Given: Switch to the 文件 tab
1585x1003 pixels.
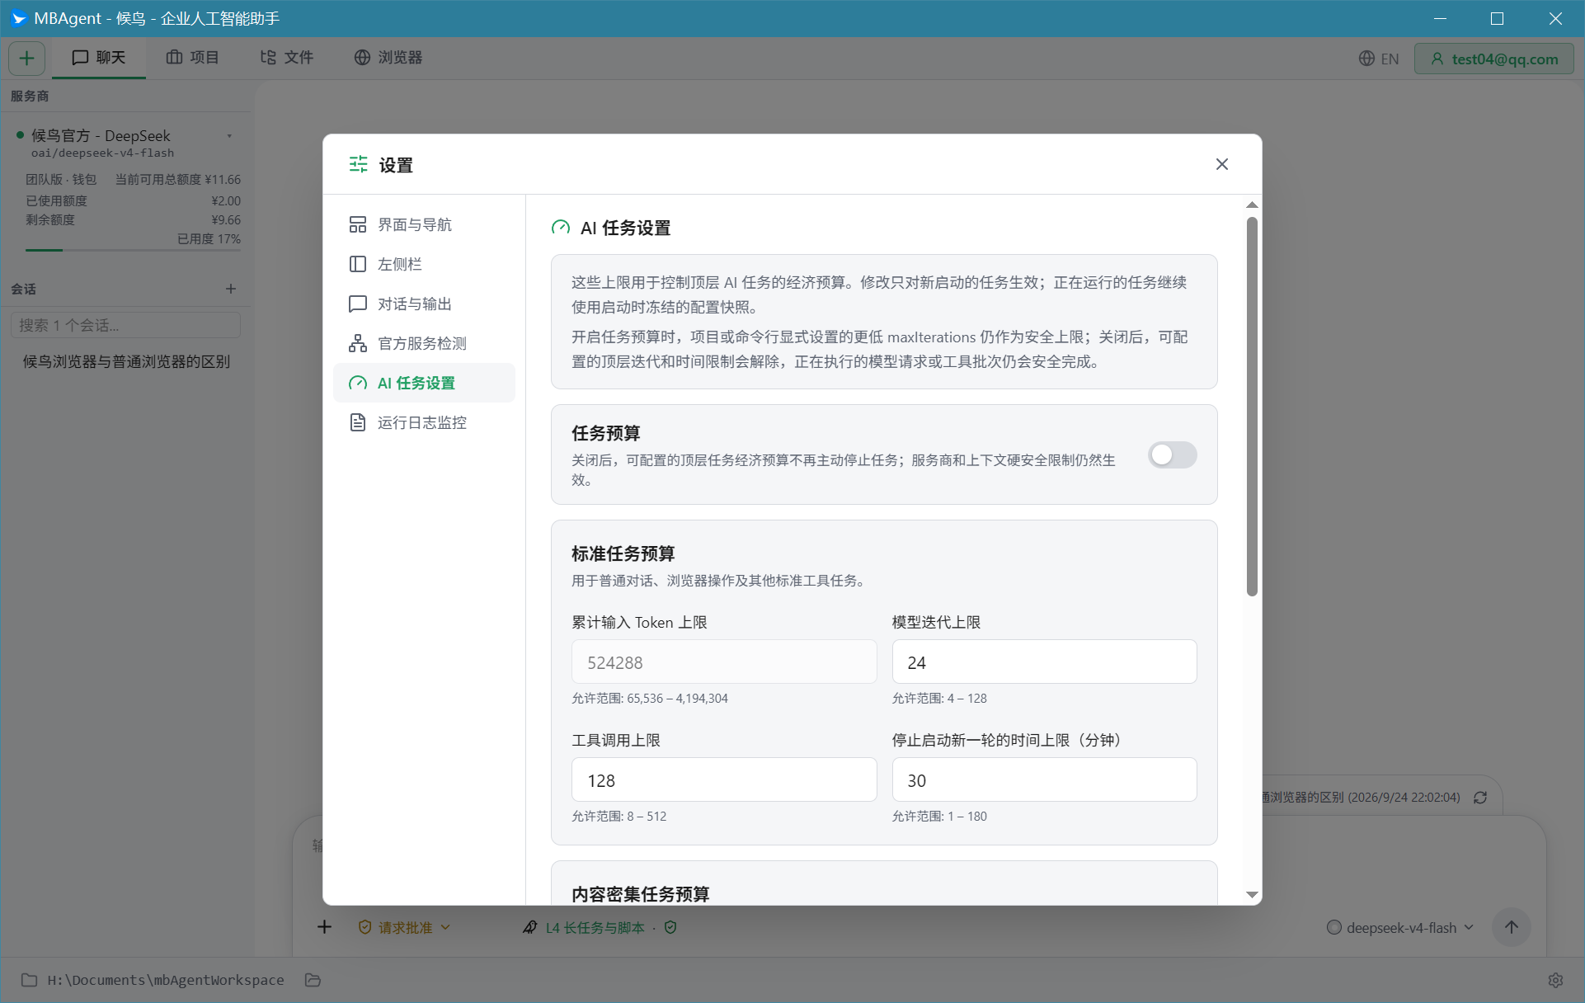Looking at the screenshot, I should click(x=286, y=58).
